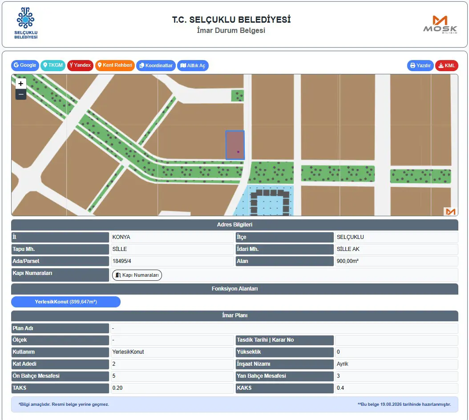
Task: Click the İmar Planı section header
Action: tap(235, 315)
